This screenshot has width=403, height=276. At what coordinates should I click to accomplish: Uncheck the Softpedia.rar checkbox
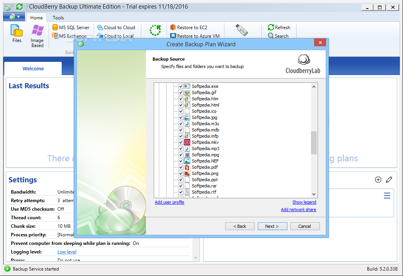coord(181,186)
